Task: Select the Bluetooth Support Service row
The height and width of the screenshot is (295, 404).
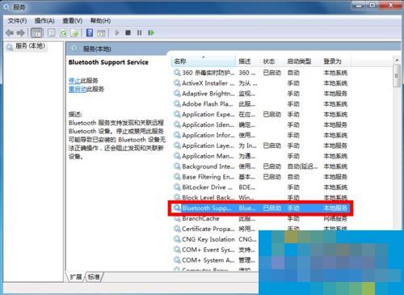Action: (261, 208)
